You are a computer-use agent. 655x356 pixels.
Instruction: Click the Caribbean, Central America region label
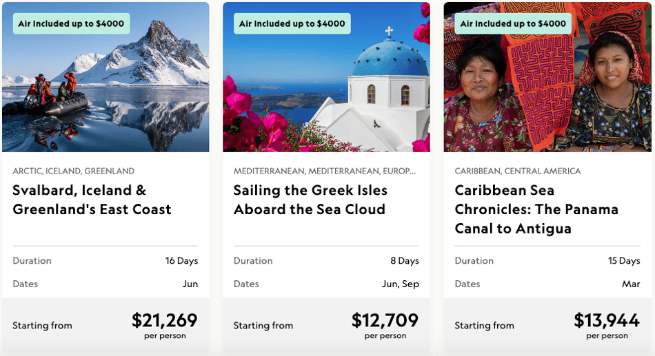pos(518,171)
